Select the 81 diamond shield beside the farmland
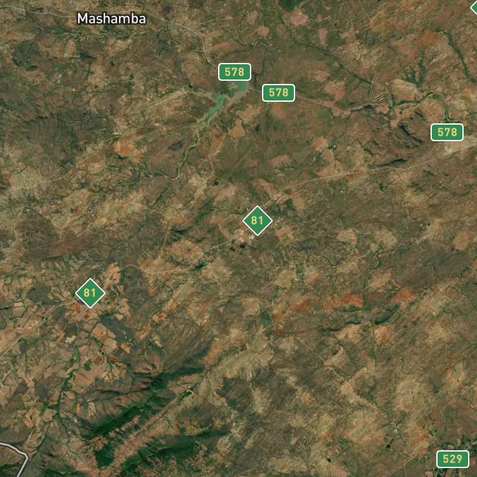Image resolution: width=477 pixels, height=477 pixels. click(90, 293)
